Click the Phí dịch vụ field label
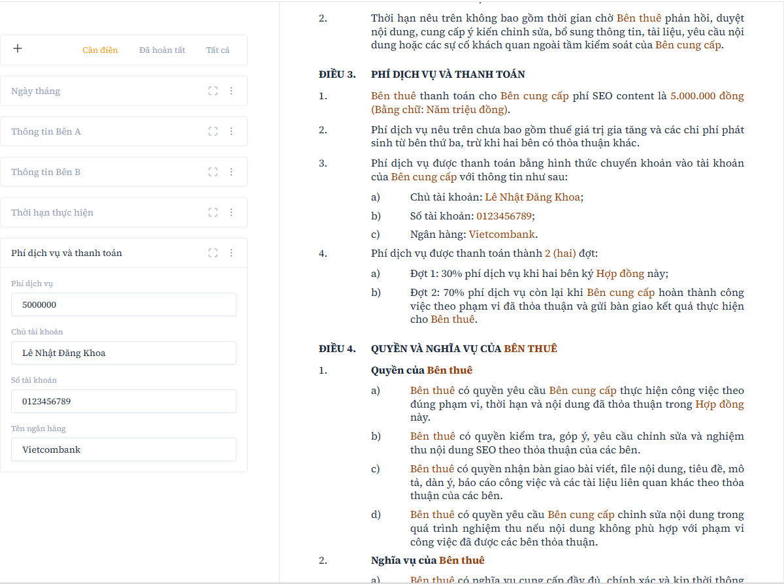The height and width of the screenshot is (584, 784). pyautogui.click(x=33, y=284)
